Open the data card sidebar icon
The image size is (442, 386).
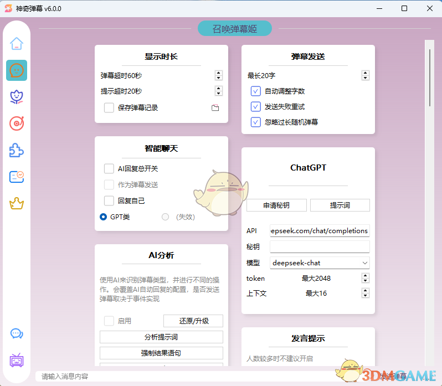click(17, 177)
